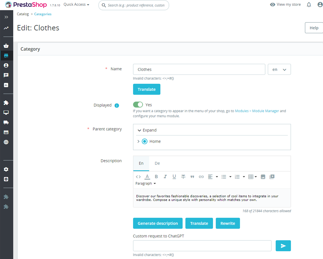Insert a link in the description editor
The width and height of the screenshot is (323, 259).
201,176
